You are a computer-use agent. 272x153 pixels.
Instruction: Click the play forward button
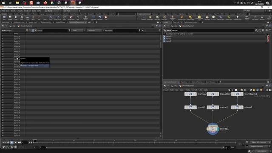(15, 142)
